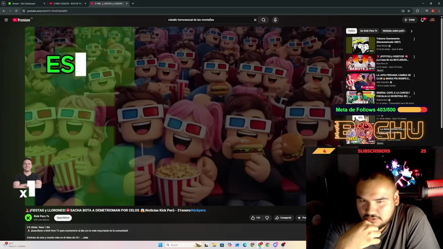Image resolution: width=443 pixels, height=249 pixels.
Task: Open options for LA JOYA PERUANA video
Action: click(x=414, y=75)
